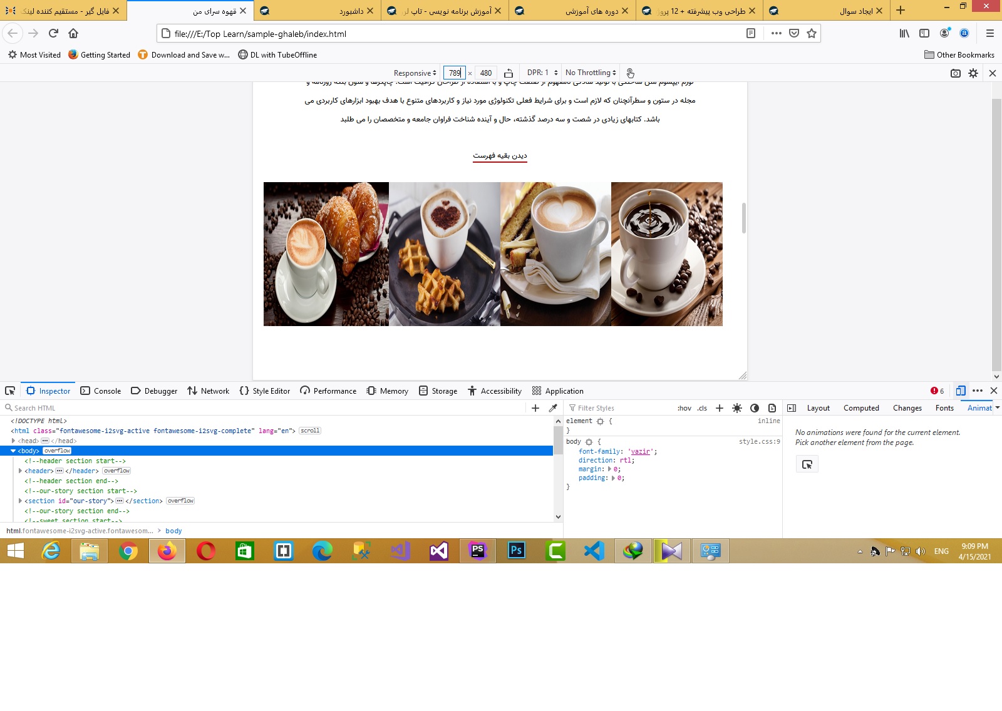Open Other Bookmarks folder

coord(959,55)
